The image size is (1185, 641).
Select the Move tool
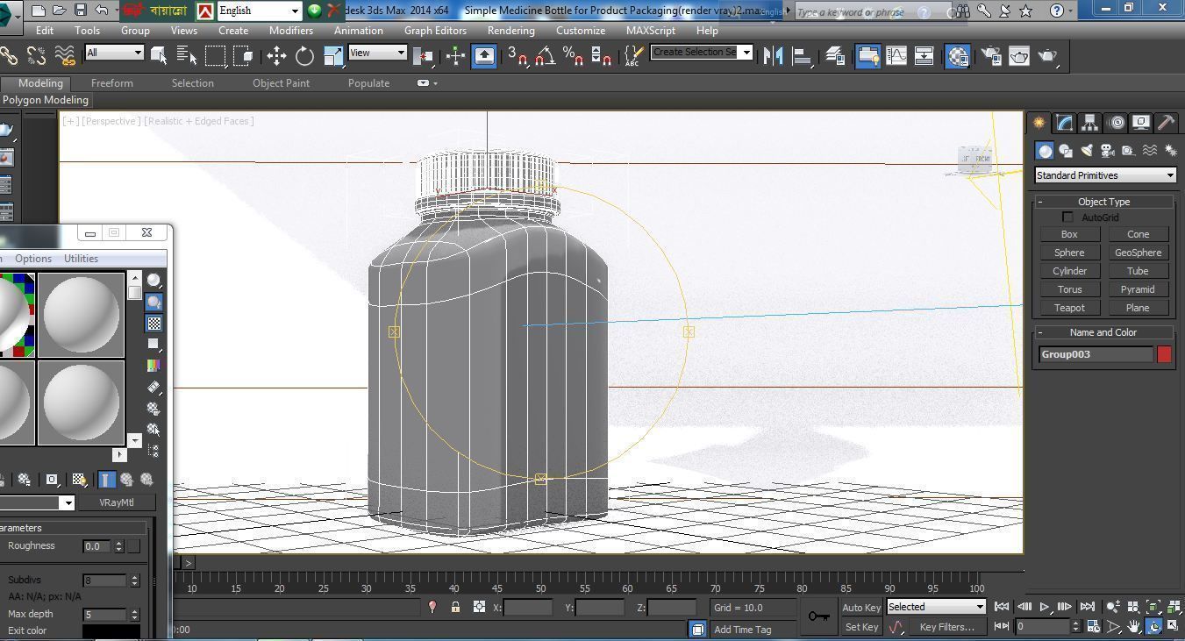276,56
